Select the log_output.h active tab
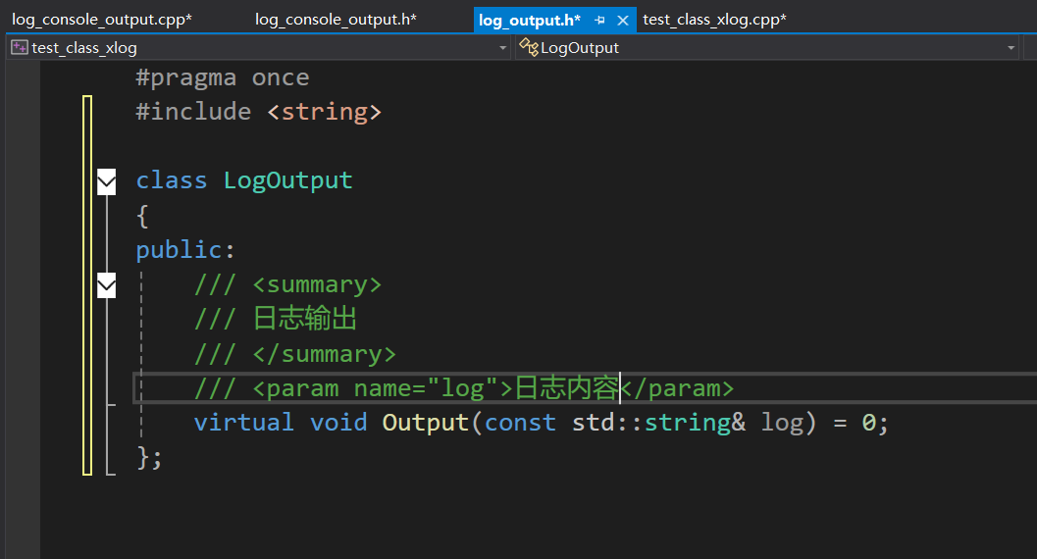The height and width of the screenshot is (559, 1037). pyautogui.click(x=530, y=20)
